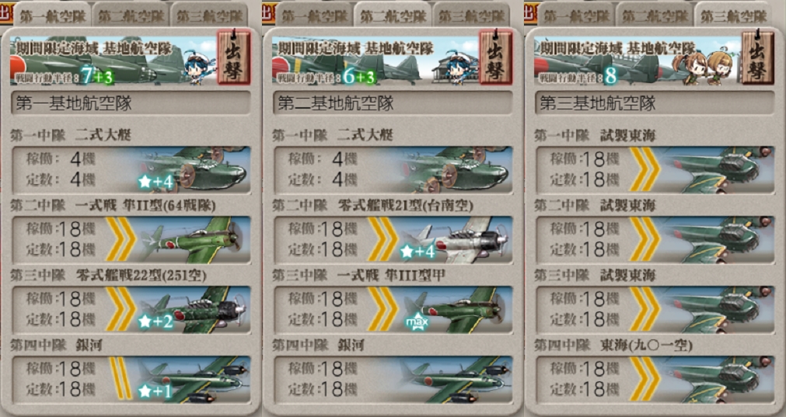Select the Ginga bomber in second air corps
Image resolution: width=786 pixels, height=417 pixels.
tap(393, 380)
